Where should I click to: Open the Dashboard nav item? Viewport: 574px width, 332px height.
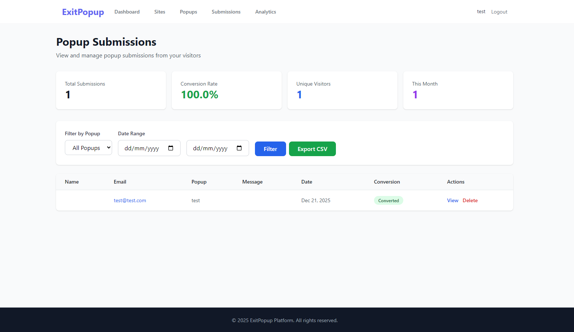127,12
